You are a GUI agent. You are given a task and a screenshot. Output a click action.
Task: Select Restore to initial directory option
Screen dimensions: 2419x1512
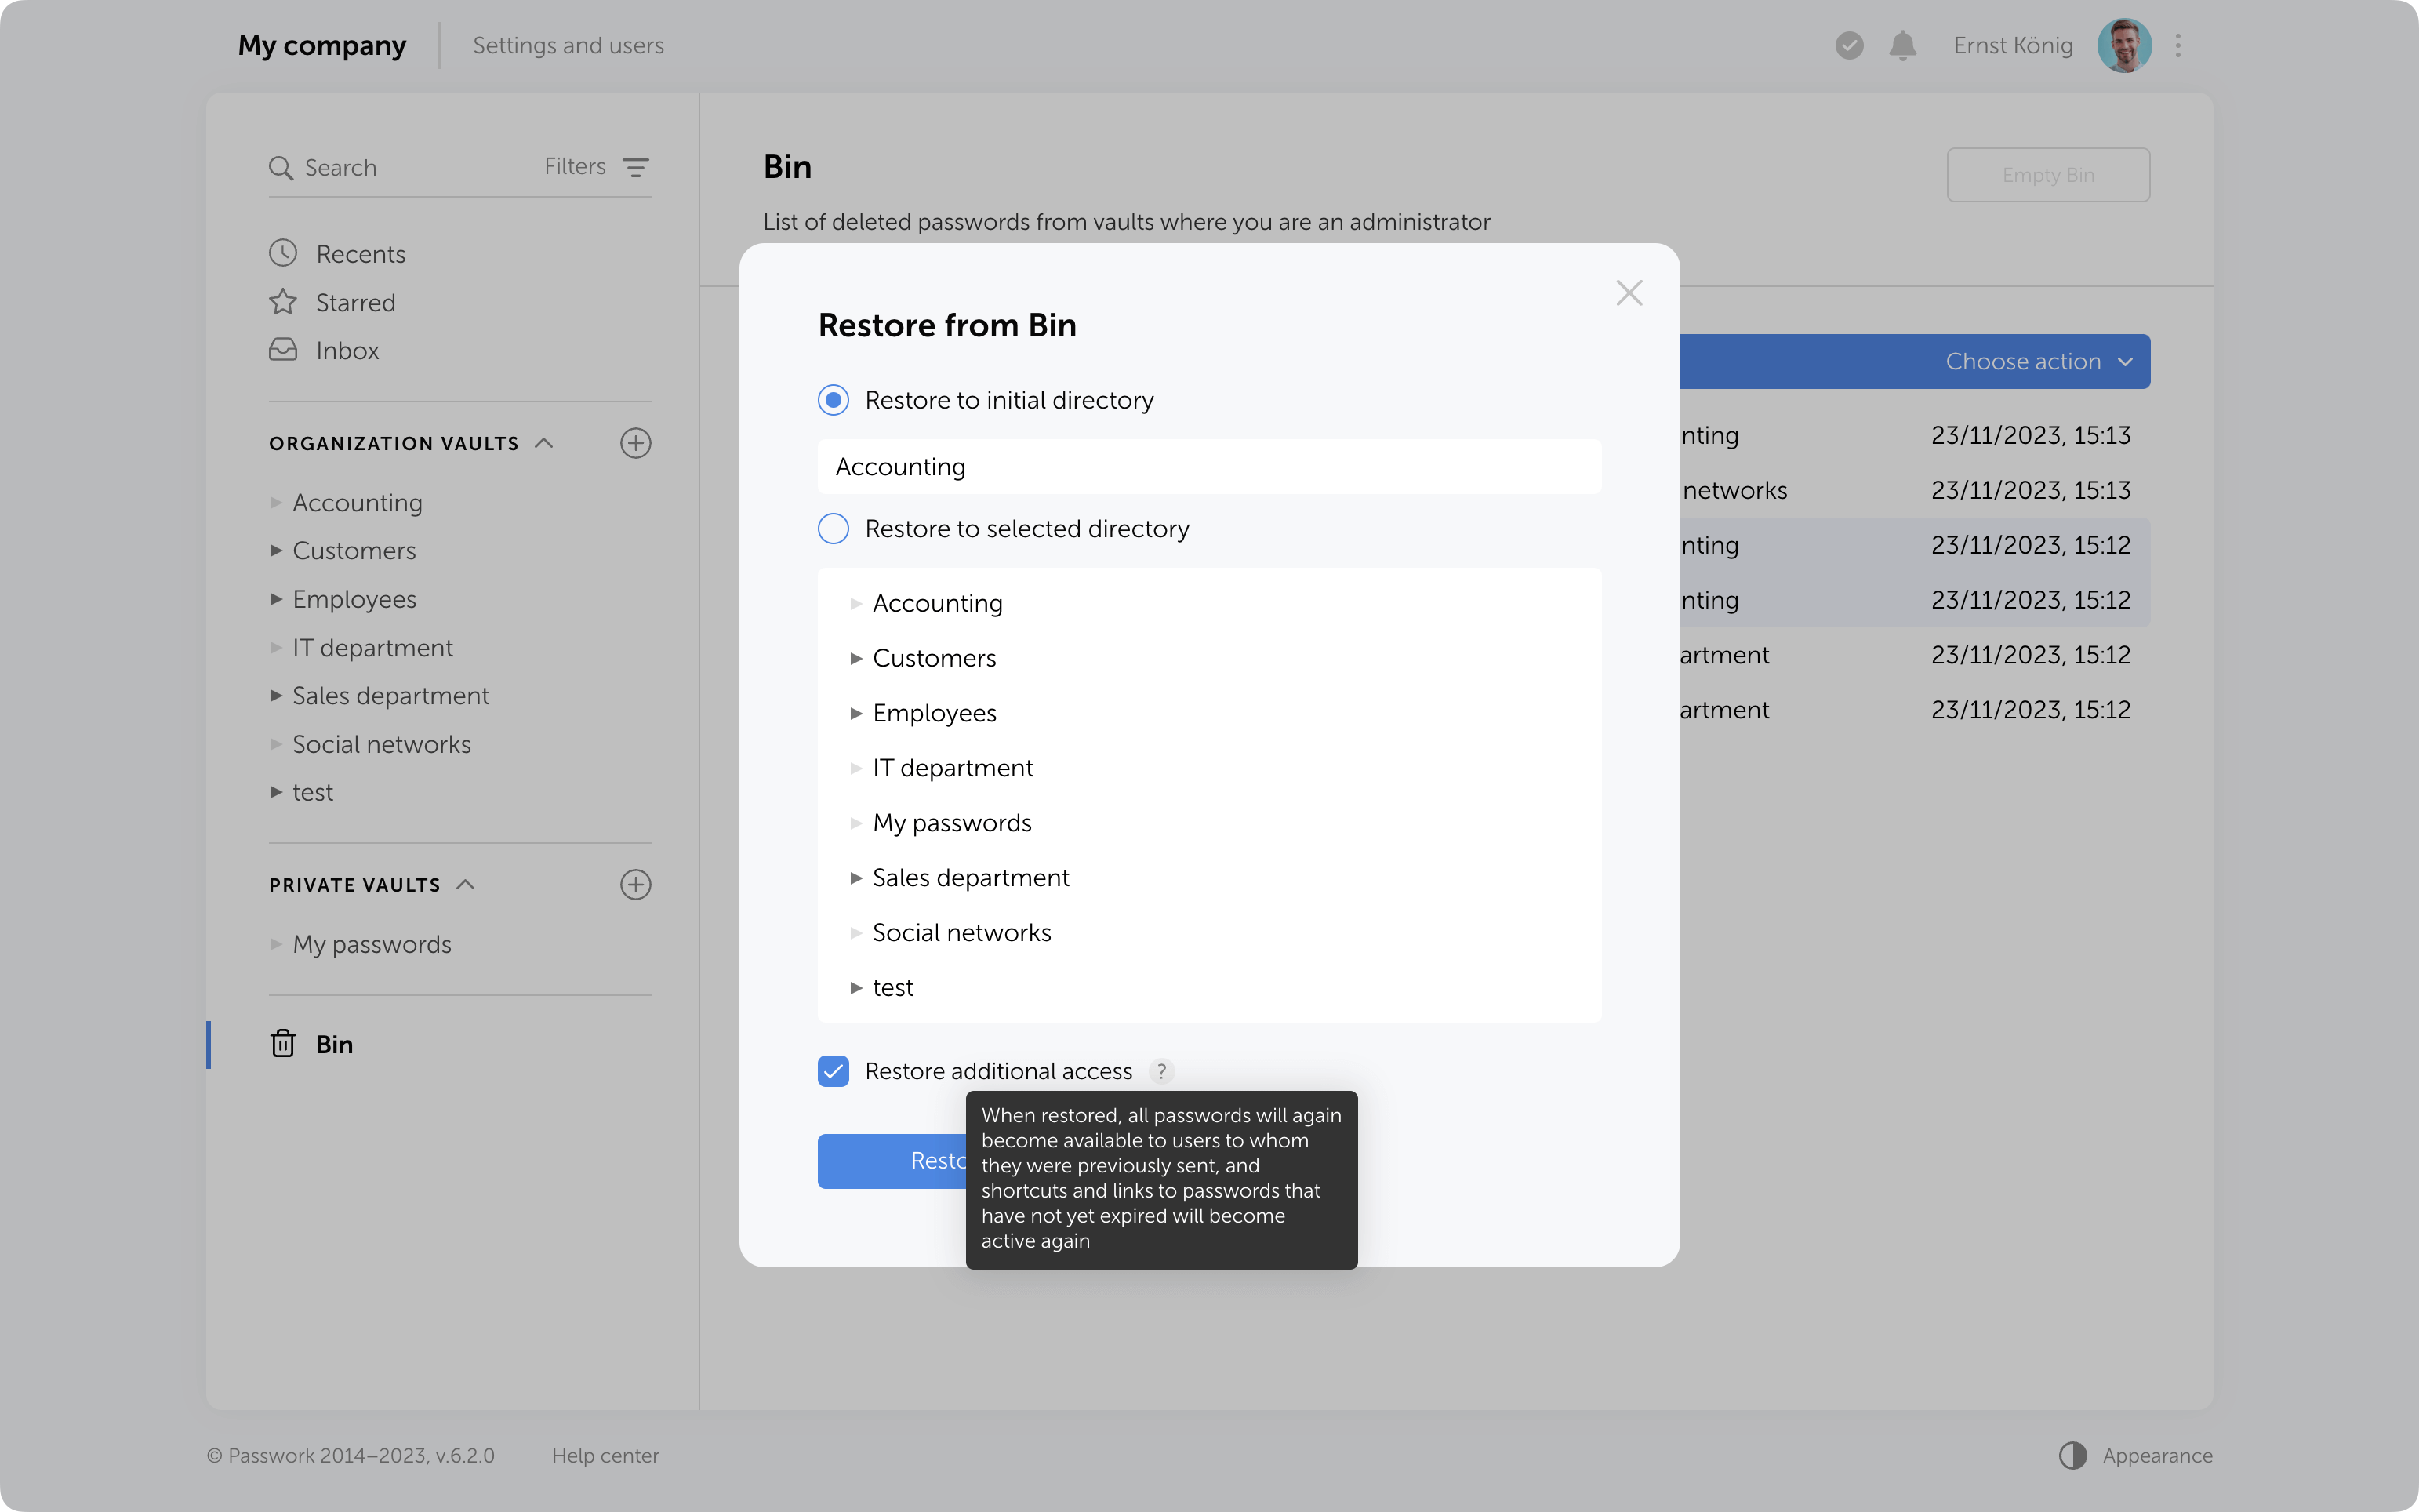point(834,400)
